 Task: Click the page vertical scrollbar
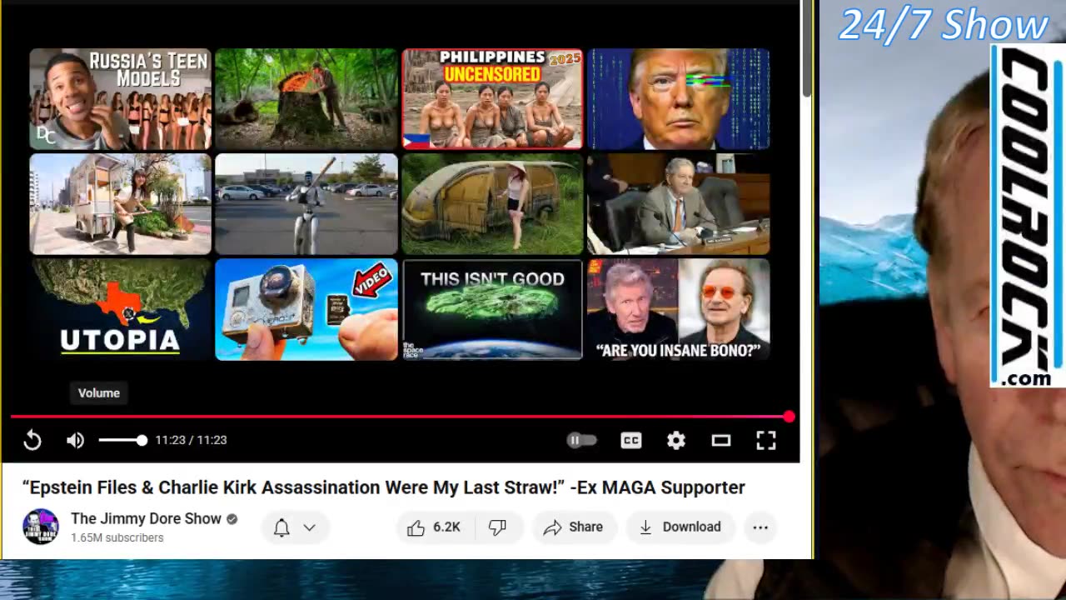pos(806,50)
